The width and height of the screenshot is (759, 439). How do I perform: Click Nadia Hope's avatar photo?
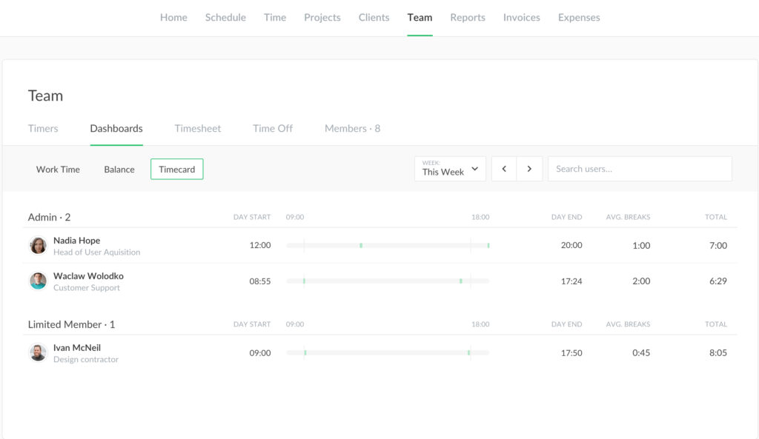coord(38,246)
